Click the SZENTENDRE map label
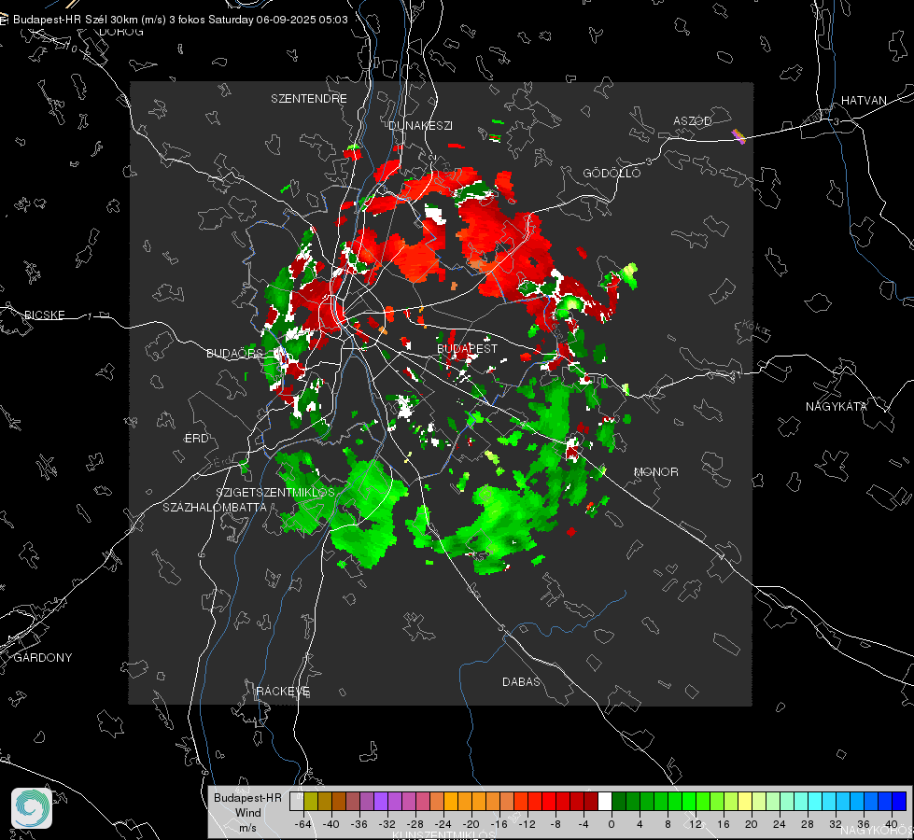Image resolution: width=914 pixels, height=840 pixels. (309, 99)
